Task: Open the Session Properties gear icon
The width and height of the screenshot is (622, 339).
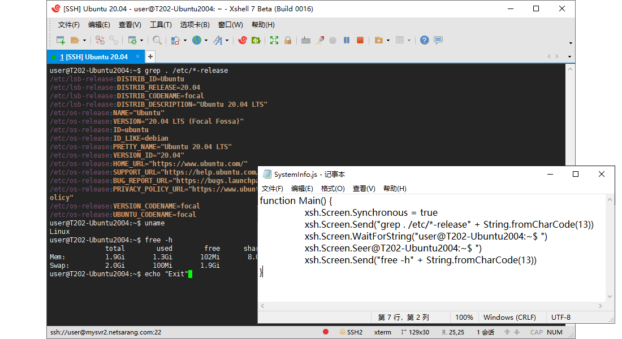Action: pos(132,40)
